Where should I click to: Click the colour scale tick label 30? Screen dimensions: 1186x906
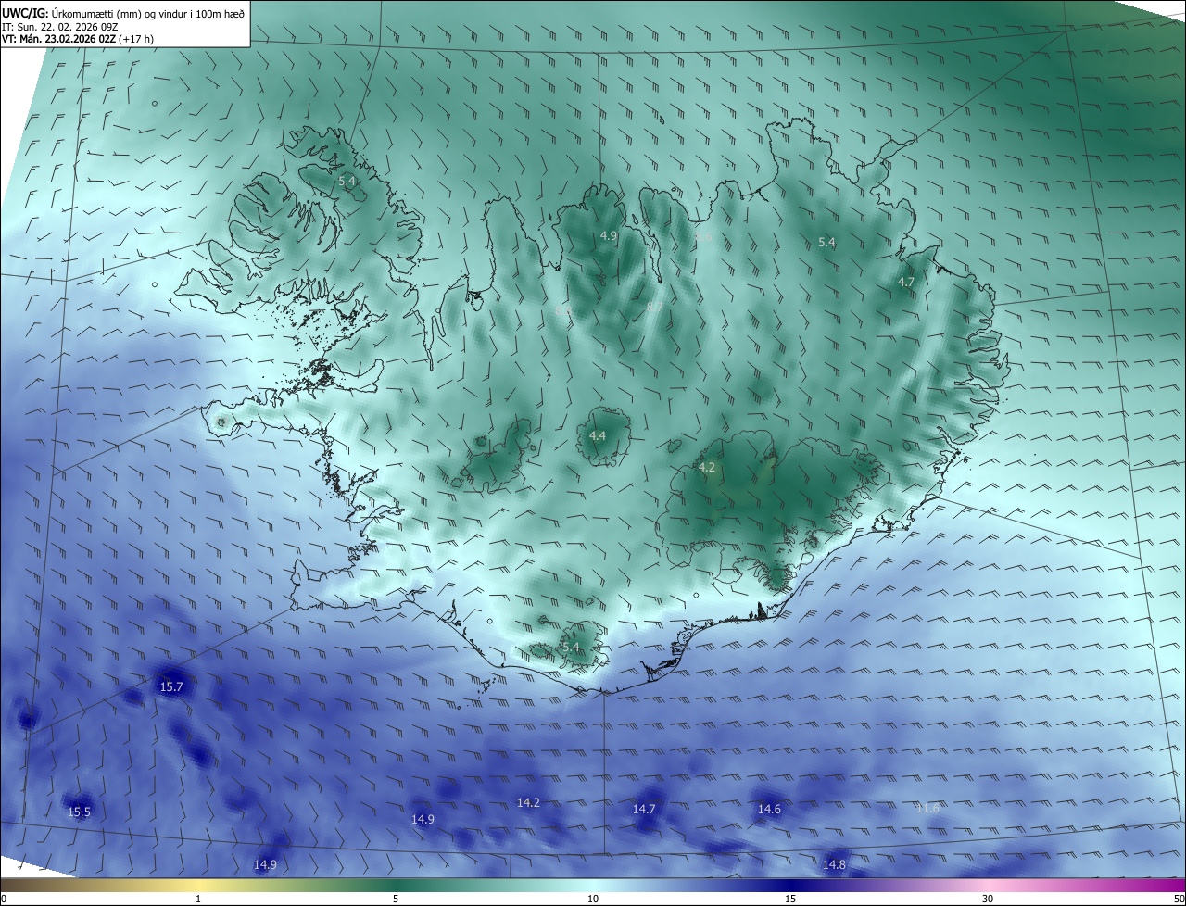[x=988, y=899]
